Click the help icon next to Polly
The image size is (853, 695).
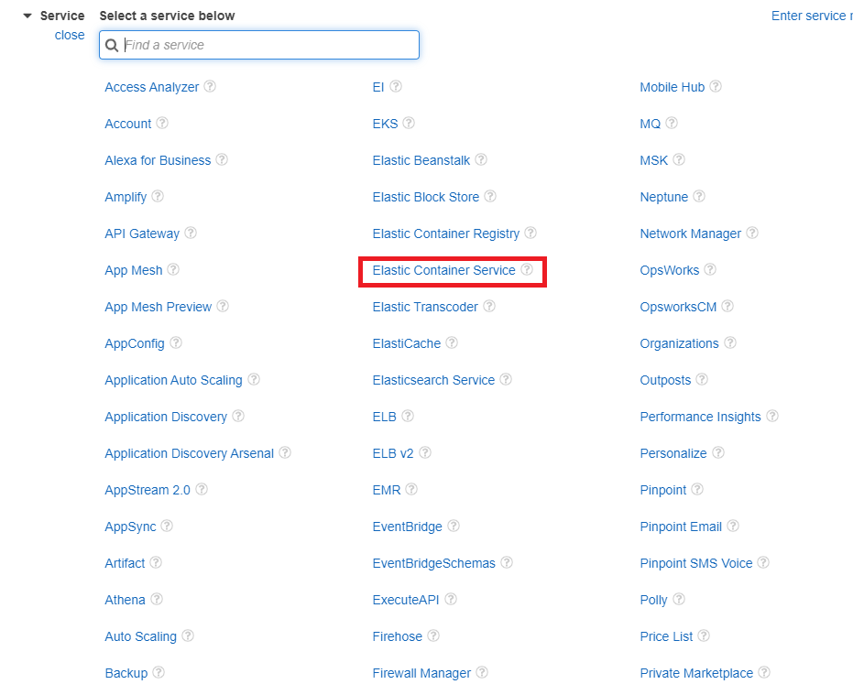tap(678, 599)
